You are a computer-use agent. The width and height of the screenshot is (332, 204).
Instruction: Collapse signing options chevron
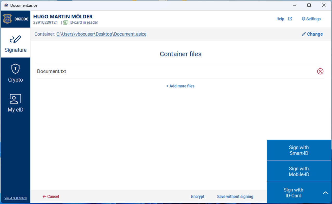326,193
